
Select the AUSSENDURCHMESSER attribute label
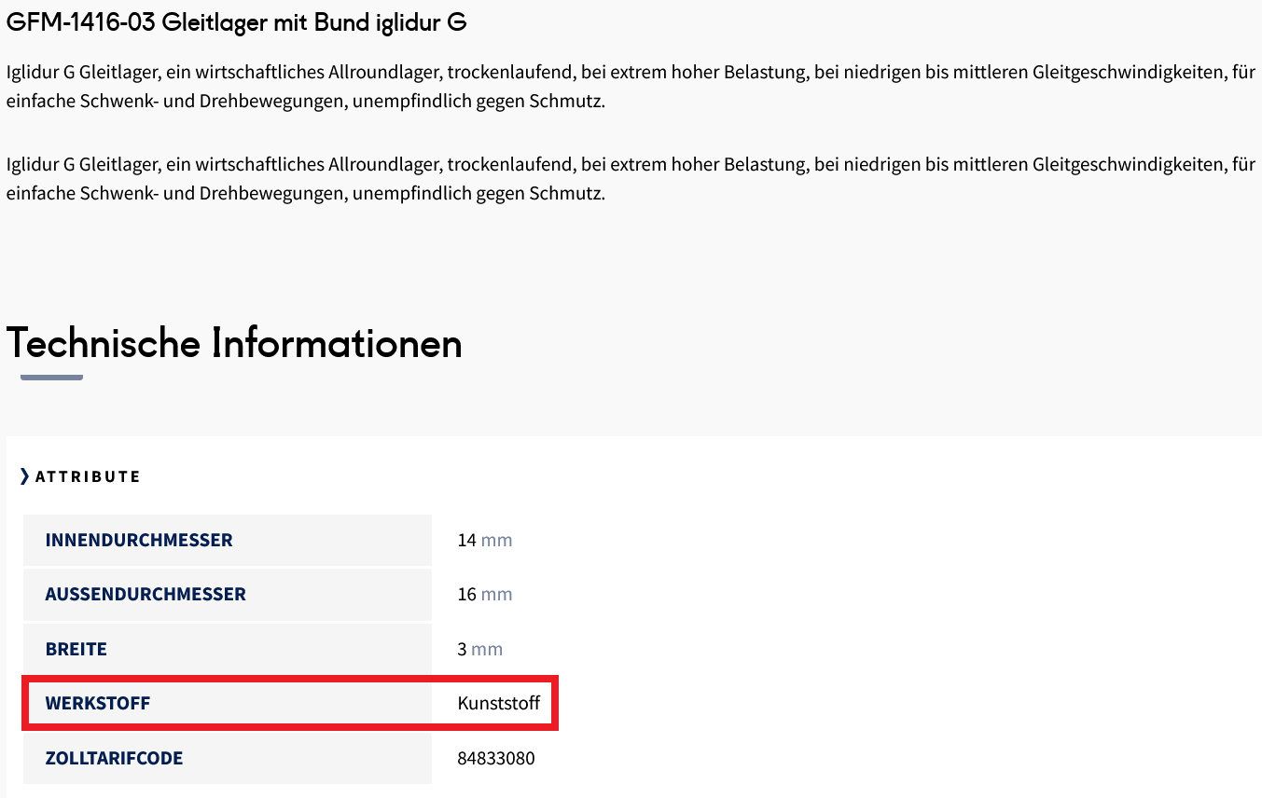click(146, 594)
